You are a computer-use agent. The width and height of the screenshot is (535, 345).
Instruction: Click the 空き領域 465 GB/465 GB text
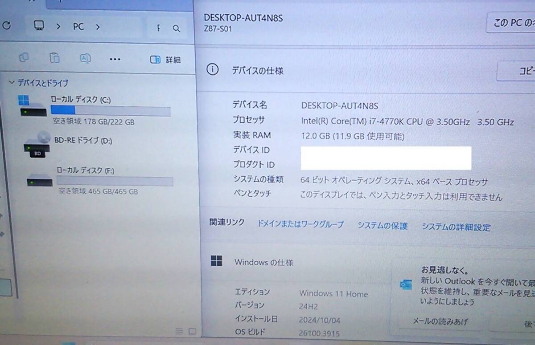coord(98,191)
